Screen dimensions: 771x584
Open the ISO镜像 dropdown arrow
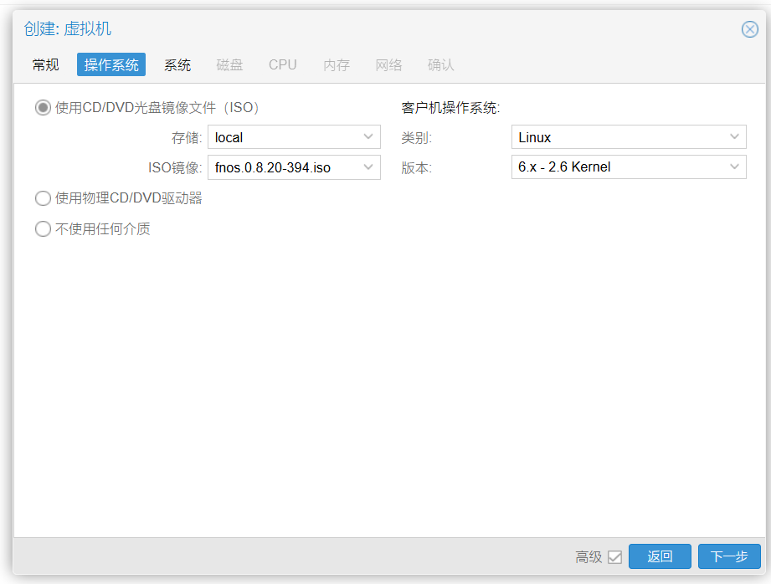[x=368, y=167]
